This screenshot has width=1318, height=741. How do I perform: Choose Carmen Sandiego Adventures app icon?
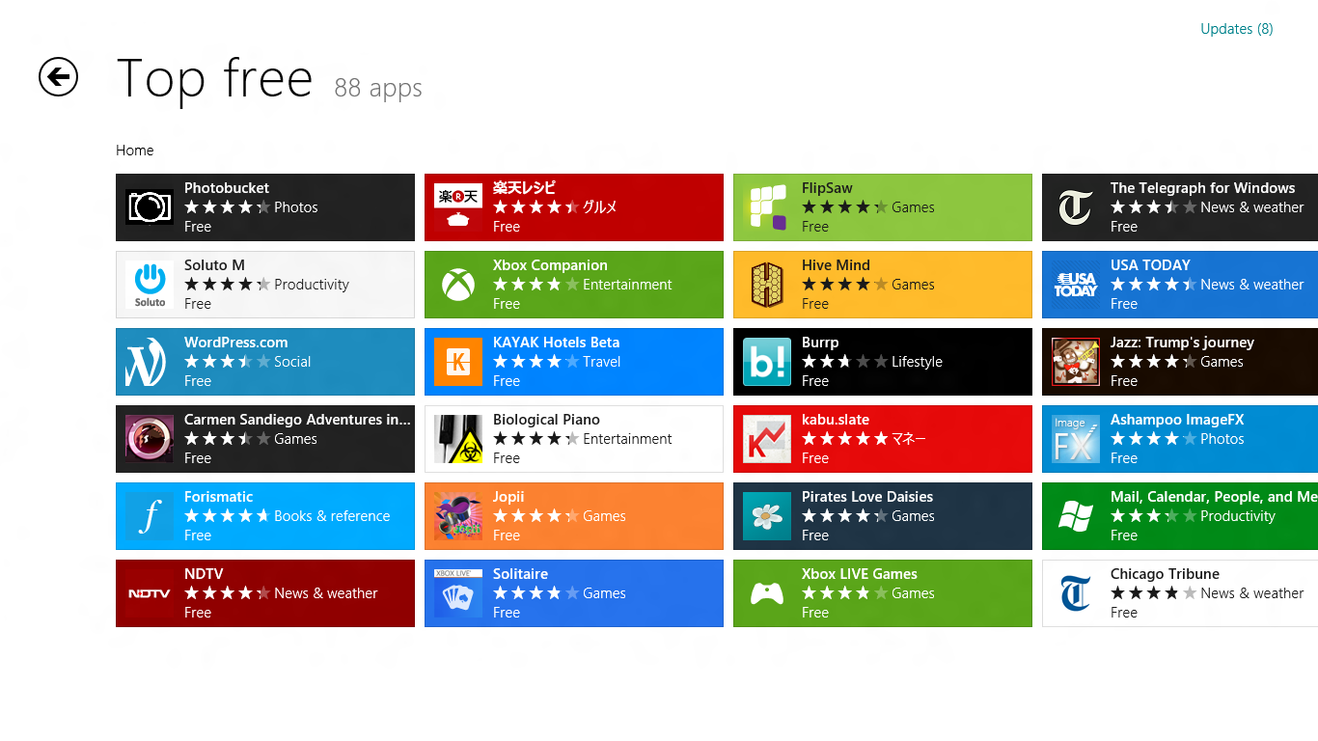point(150,439)
